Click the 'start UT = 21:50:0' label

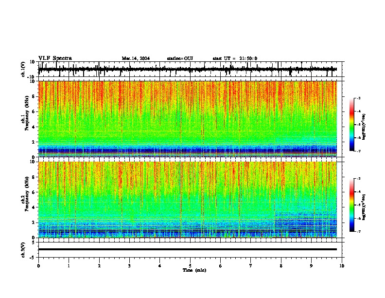pos(235,58)
